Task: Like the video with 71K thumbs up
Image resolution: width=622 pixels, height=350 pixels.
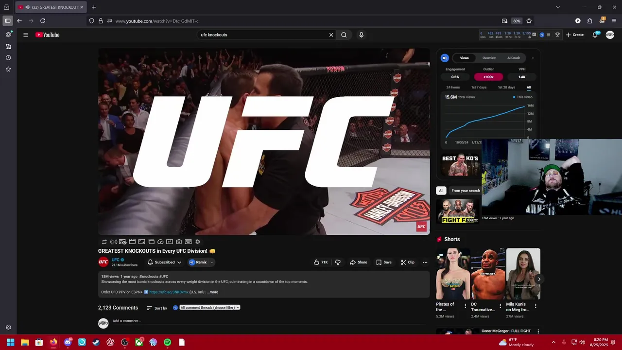Action: (321, 262)
